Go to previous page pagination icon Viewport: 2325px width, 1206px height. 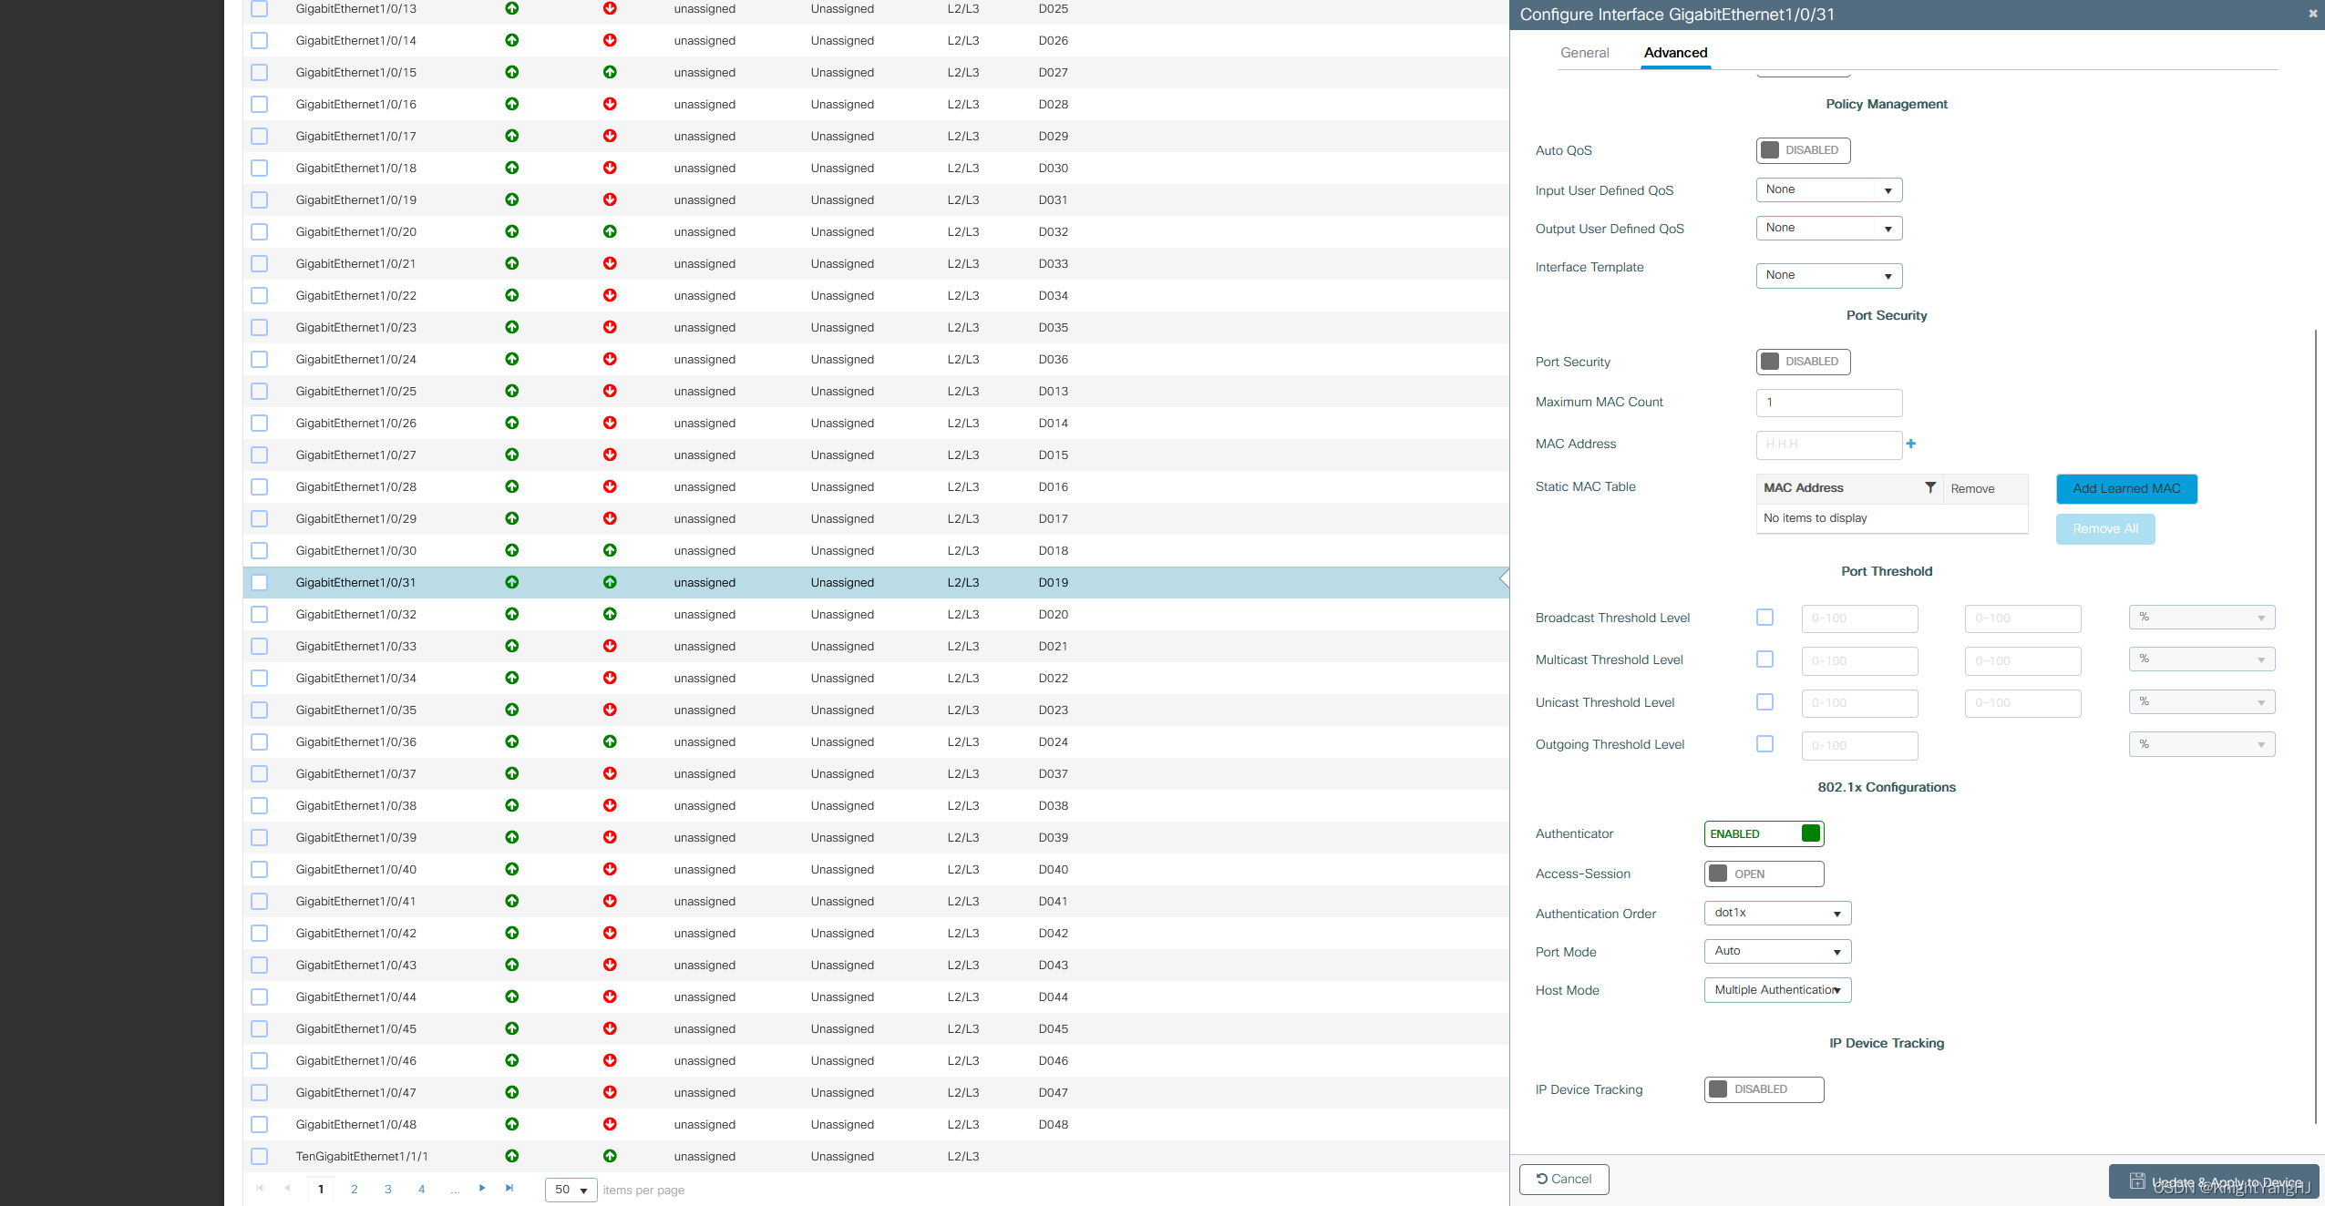point(288,1188)
